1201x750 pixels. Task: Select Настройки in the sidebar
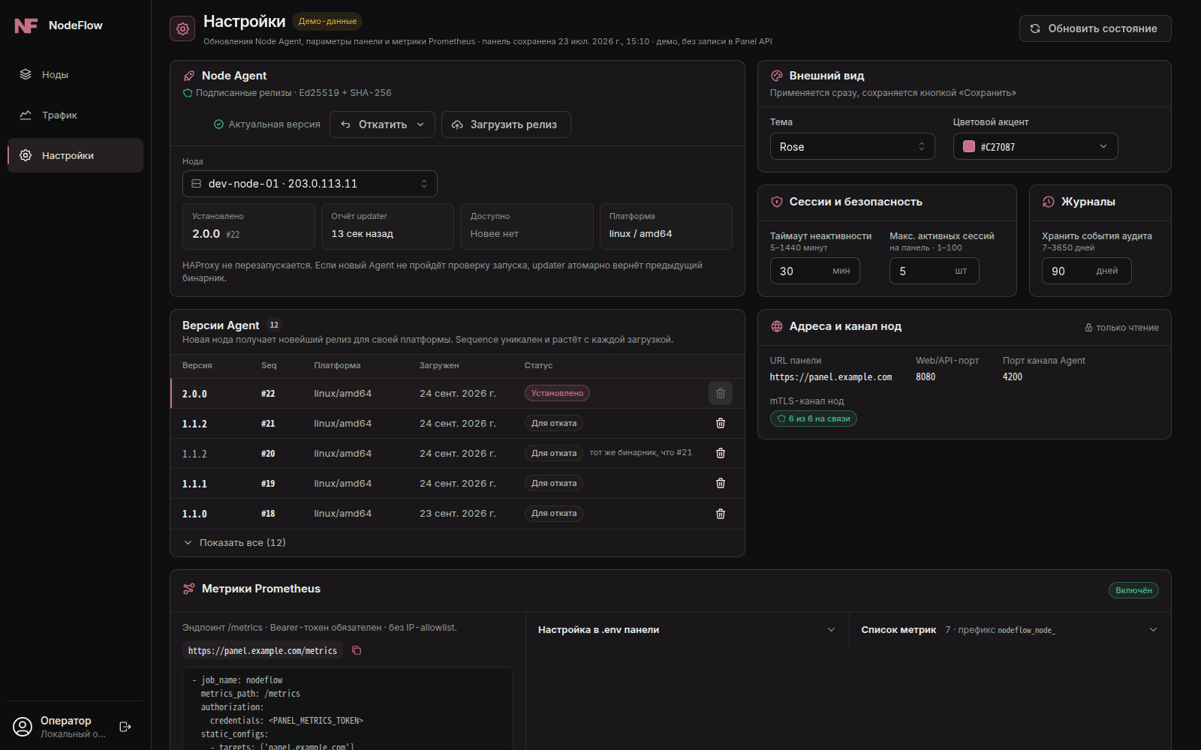tap(75, 155)
